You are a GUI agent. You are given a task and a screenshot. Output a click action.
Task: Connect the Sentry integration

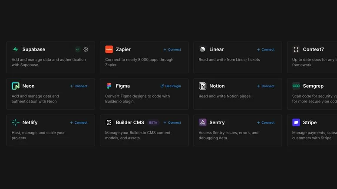[266, 123]
